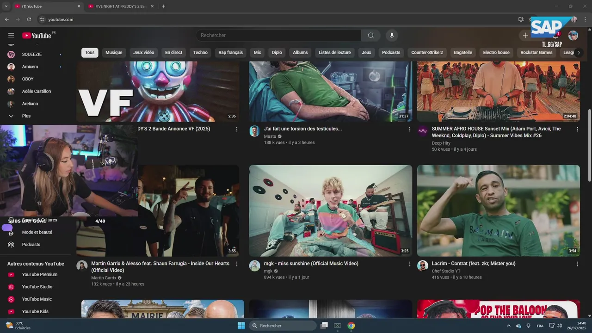Select the Listes de lecture chip
Image resolution: width=592 pixels, height=333 pixels.
(335, 53)
